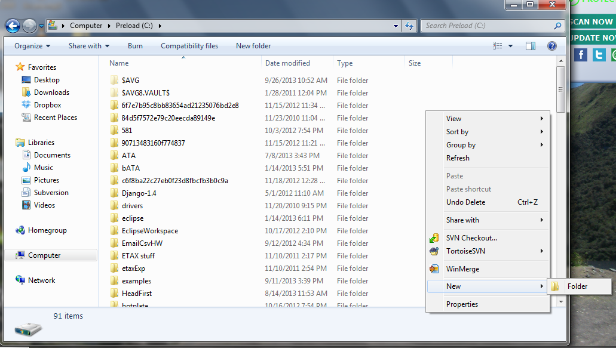Choose Refresh in the context menu
The height and width of the screenshot is (358, 616).
click(488, 158)
